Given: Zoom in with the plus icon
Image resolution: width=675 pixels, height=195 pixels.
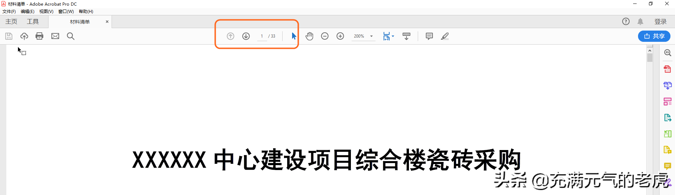Looking at the screenshot, I should point(340,36).
